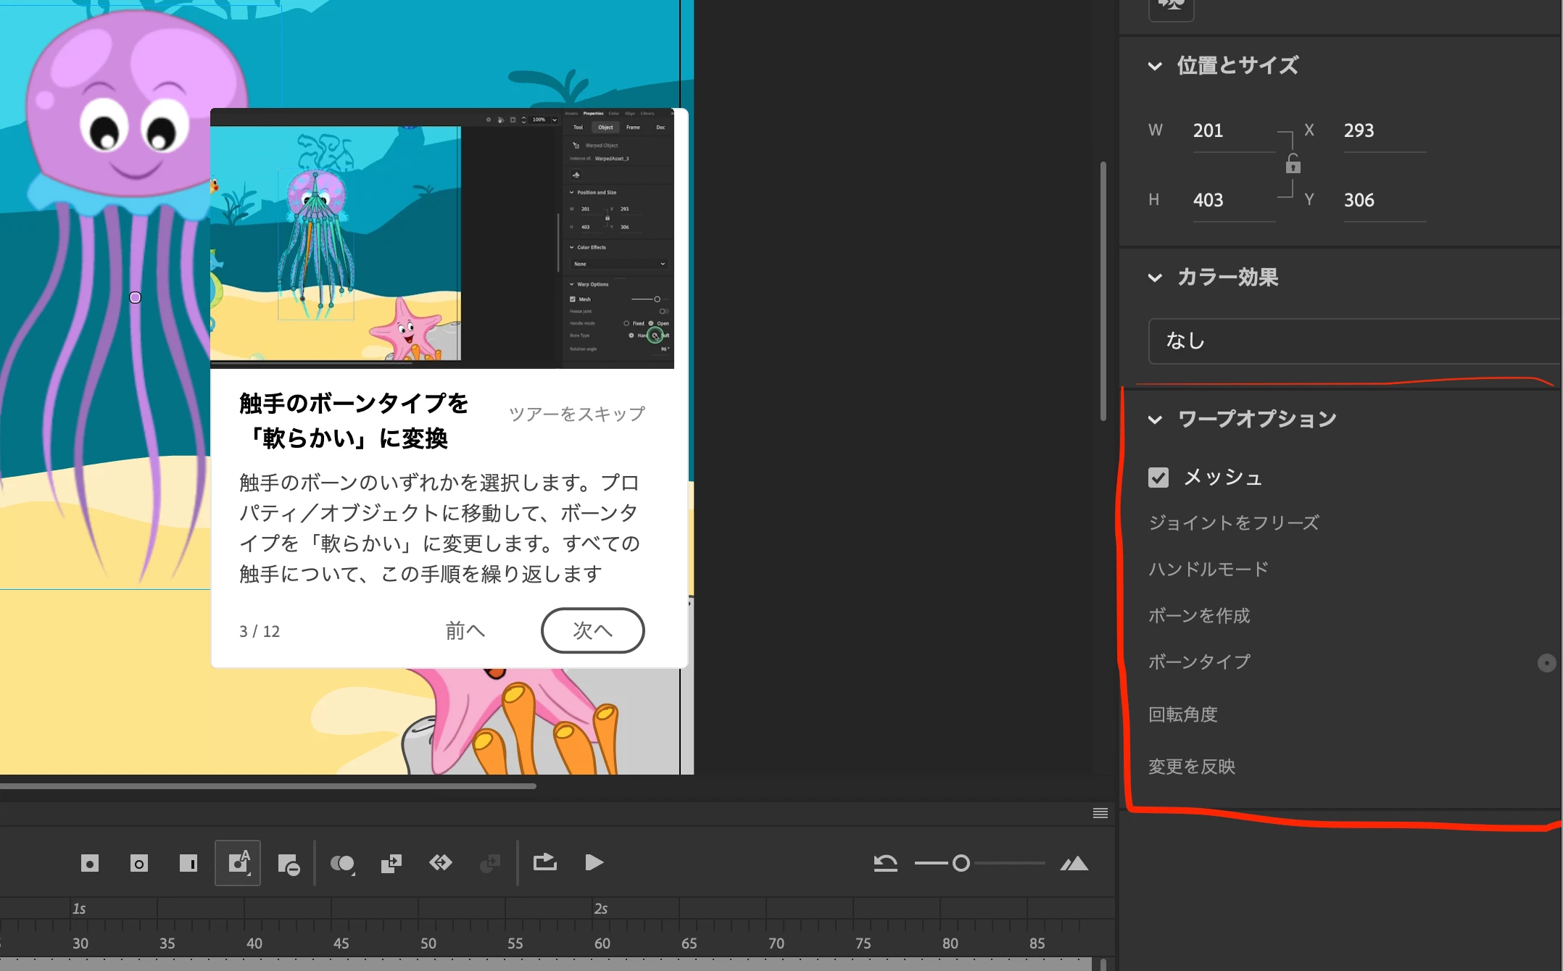Click the W width value 201
Image resolution: width=1563 pixels, height=971 pixels.
[1208, 130]
